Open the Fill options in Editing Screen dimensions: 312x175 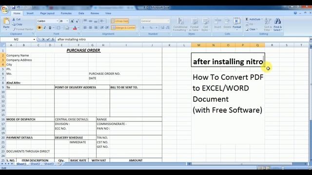tap(250, 24)
